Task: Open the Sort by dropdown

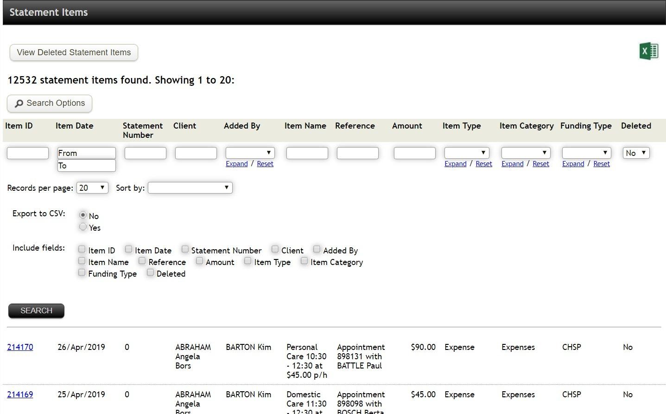Action: tap(190, 188)
